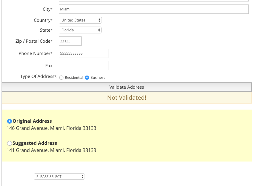Click the Zip / Postal Code field

(x=70, y=41)
